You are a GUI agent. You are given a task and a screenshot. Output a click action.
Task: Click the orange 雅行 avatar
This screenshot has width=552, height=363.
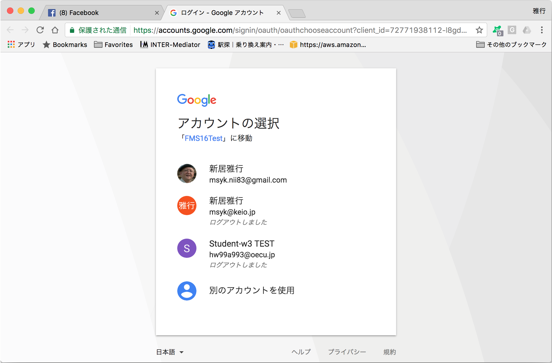pos(187,206)
